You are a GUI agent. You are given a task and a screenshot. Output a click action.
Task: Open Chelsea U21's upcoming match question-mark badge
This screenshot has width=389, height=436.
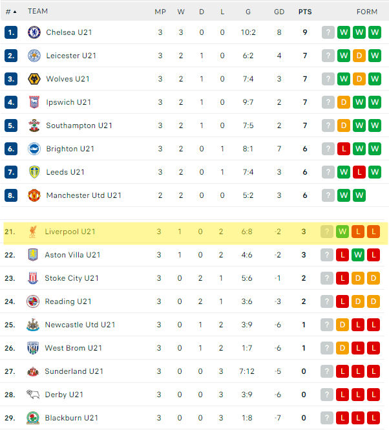coord(328,32)
